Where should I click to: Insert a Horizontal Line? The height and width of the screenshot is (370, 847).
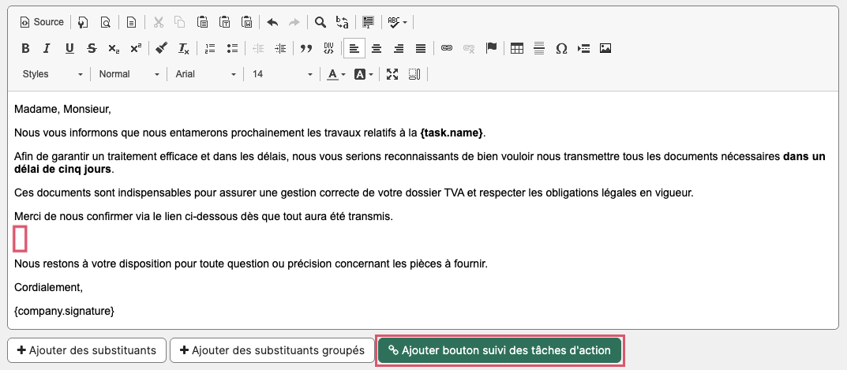(539, 48)
